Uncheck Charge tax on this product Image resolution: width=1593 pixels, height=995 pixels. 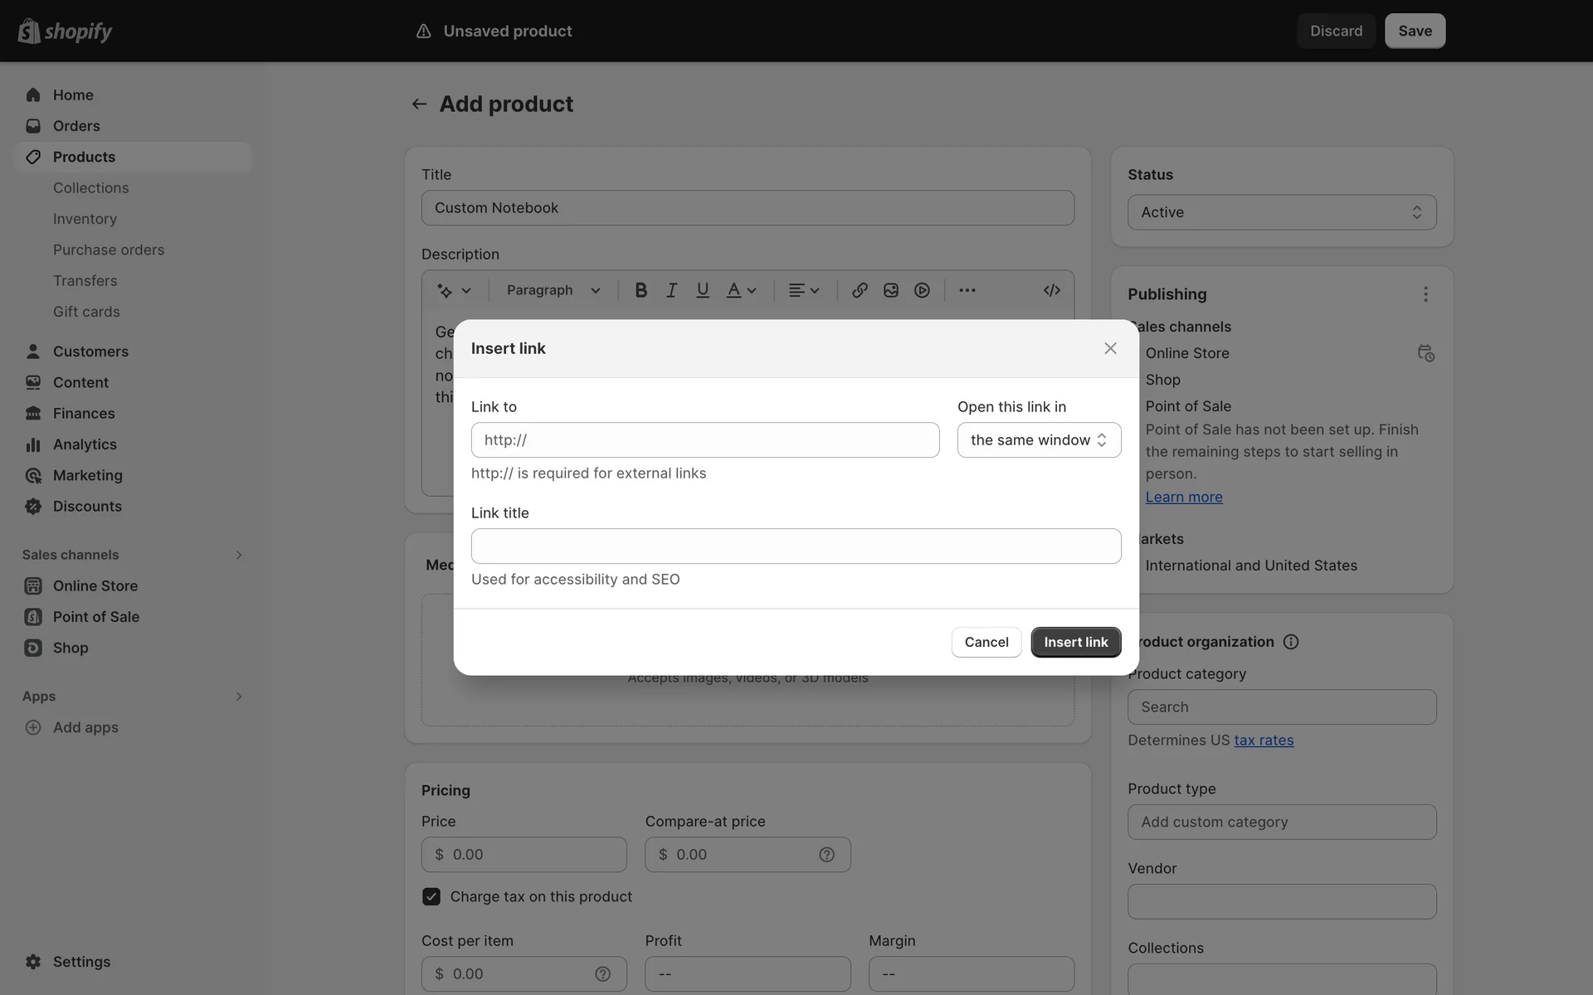pyautogui.click(x=431, y=896)
